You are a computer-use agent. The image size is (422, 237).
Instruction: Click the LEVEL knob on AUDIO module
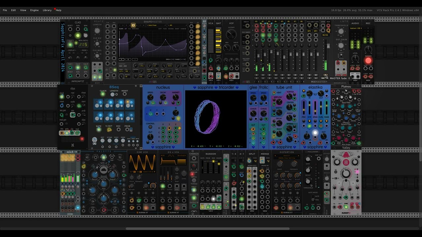pos(355,59)
